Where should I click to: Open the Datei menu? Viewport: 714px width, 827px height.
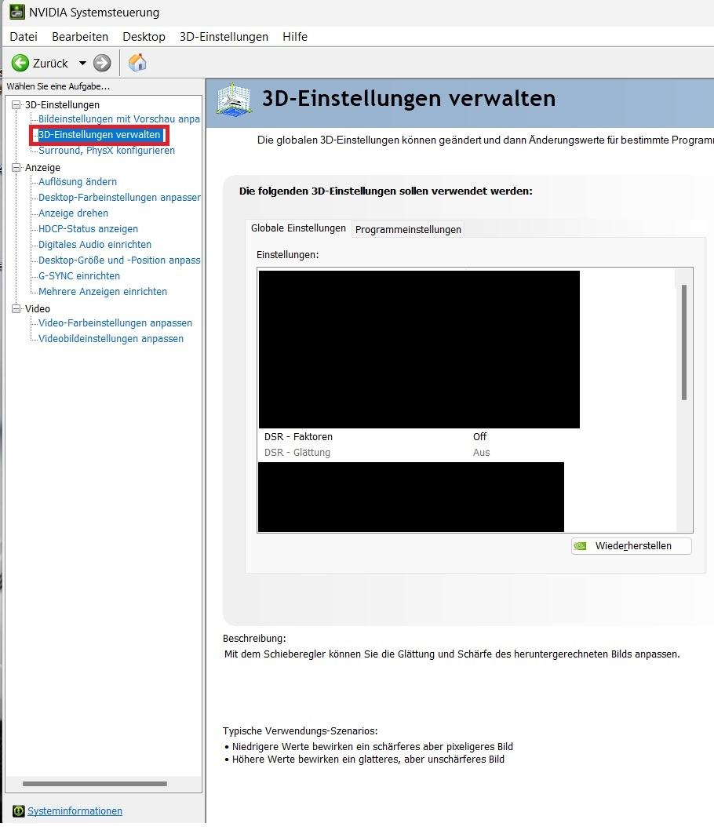(x=24, y=36)
